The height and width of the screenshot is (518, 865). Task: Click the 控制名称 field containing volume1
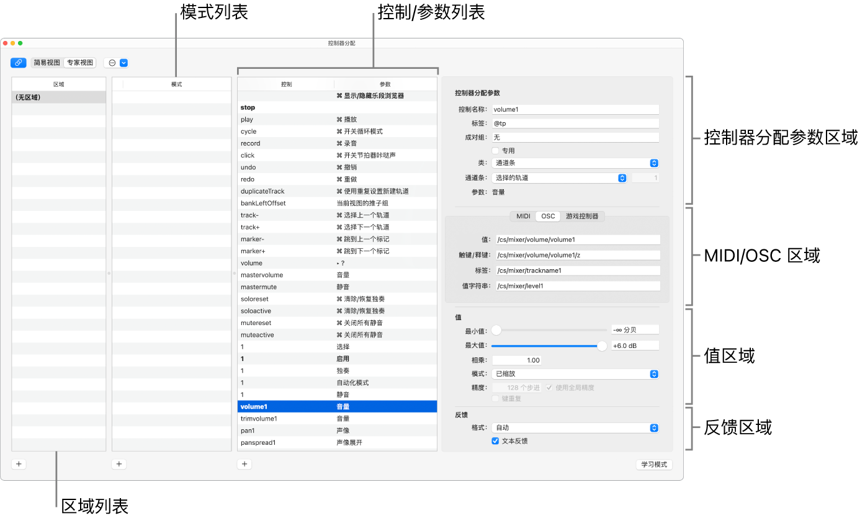575,109
